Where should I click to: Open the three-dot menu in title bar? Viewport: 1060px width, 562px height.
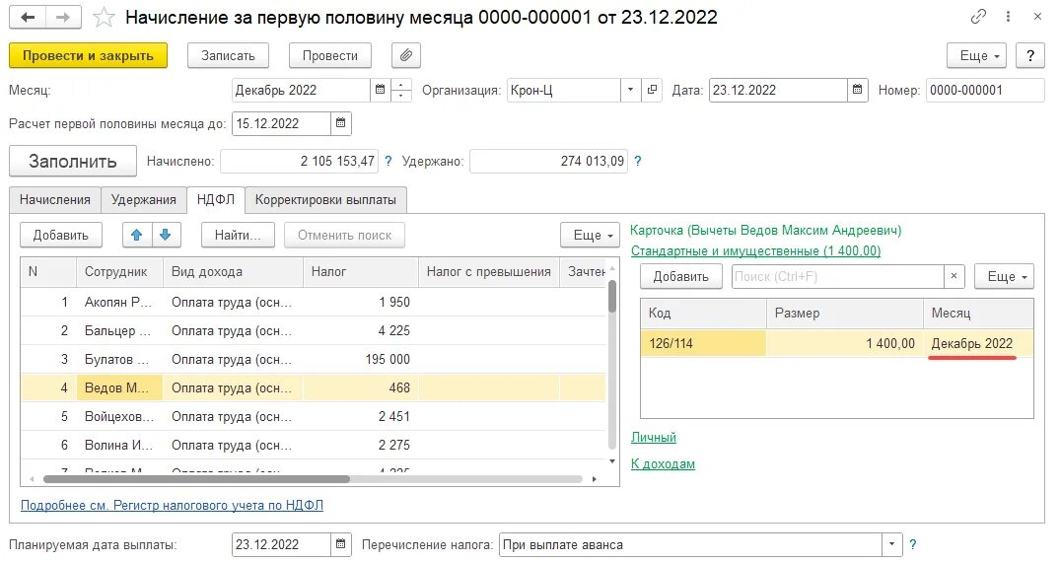point(1008,17)
